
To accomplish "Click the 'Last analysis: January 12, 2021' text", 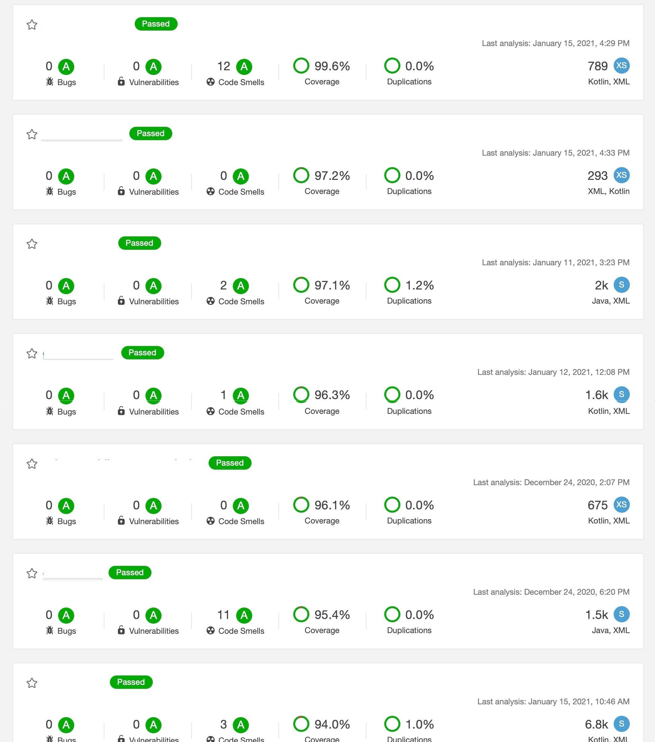I will point(553,372).
